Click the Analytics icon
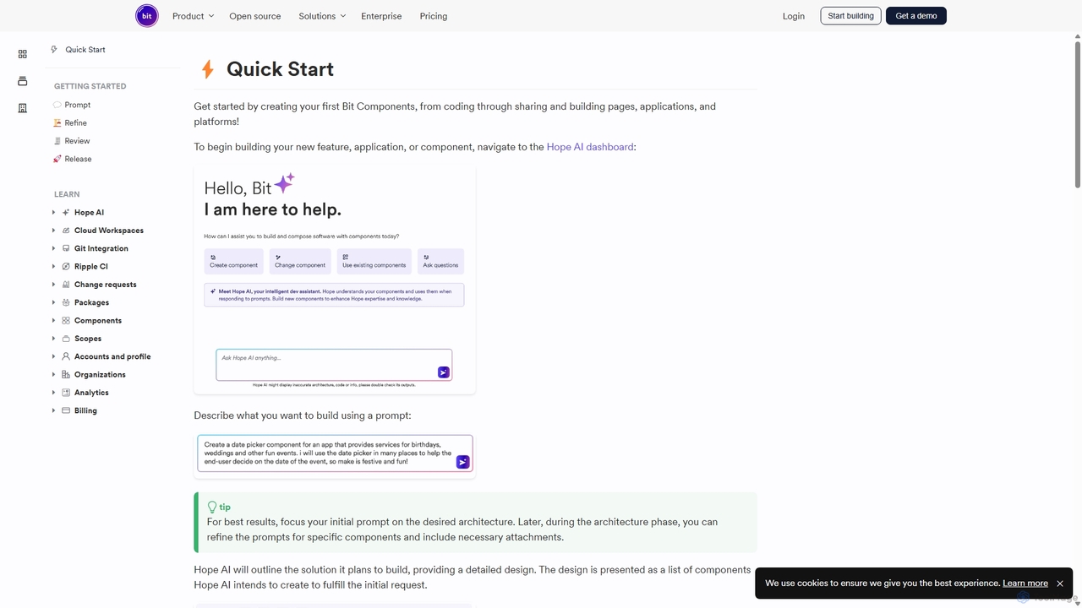 tap(66, 393)
